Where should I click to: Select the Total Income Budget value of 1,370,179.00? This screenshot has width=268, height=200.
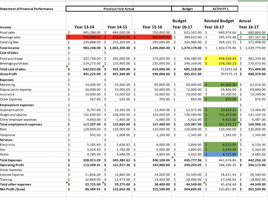[x=187, y=48]
